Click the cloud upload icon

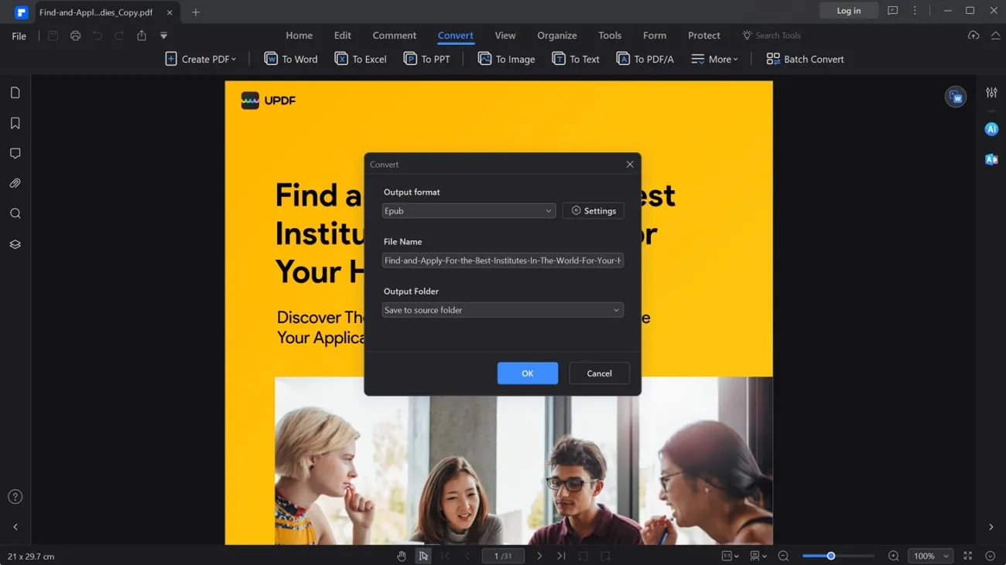[x=973, y=36]
